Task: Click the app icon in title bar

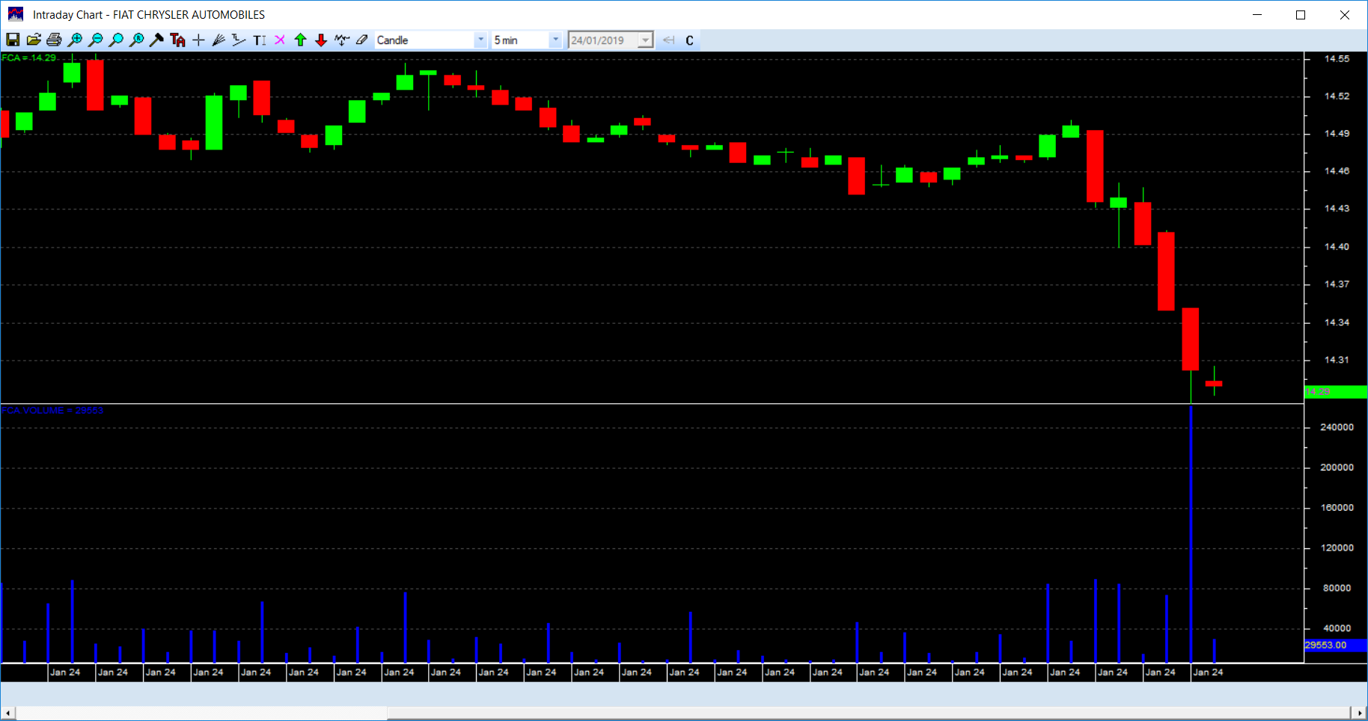Action: (16, 14)
